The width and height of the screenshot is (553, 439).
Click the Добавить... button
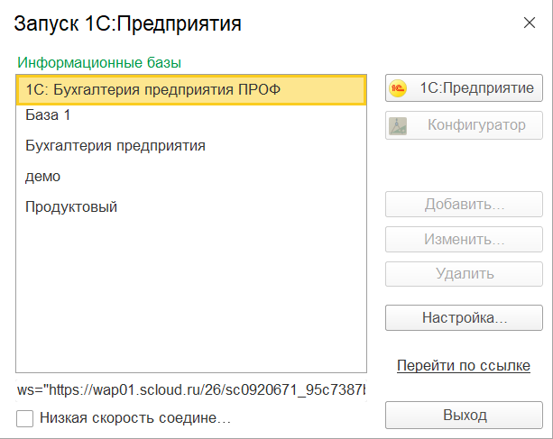464,205
